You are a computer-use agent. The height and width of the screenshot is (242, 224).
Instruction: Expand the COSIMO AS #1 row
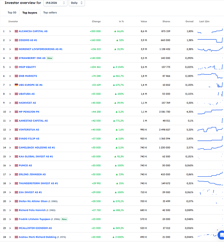pos(10,40)
